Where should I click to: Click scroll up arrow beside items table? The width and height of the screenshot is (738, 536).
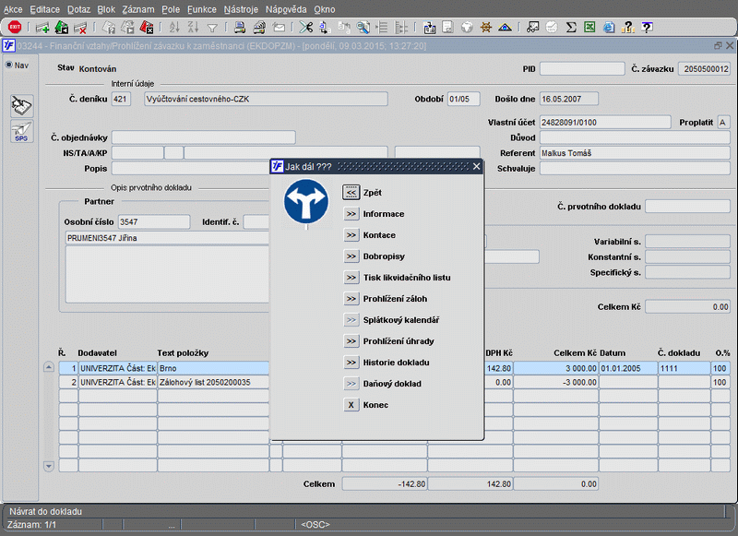coord(49,367)
